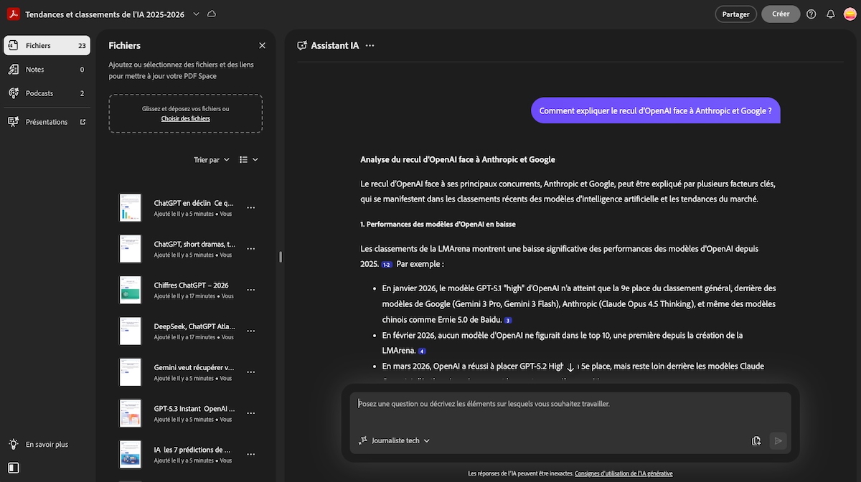Close the Fichiers panel
This screenshot has width=861, height=482.
point(262,46)
